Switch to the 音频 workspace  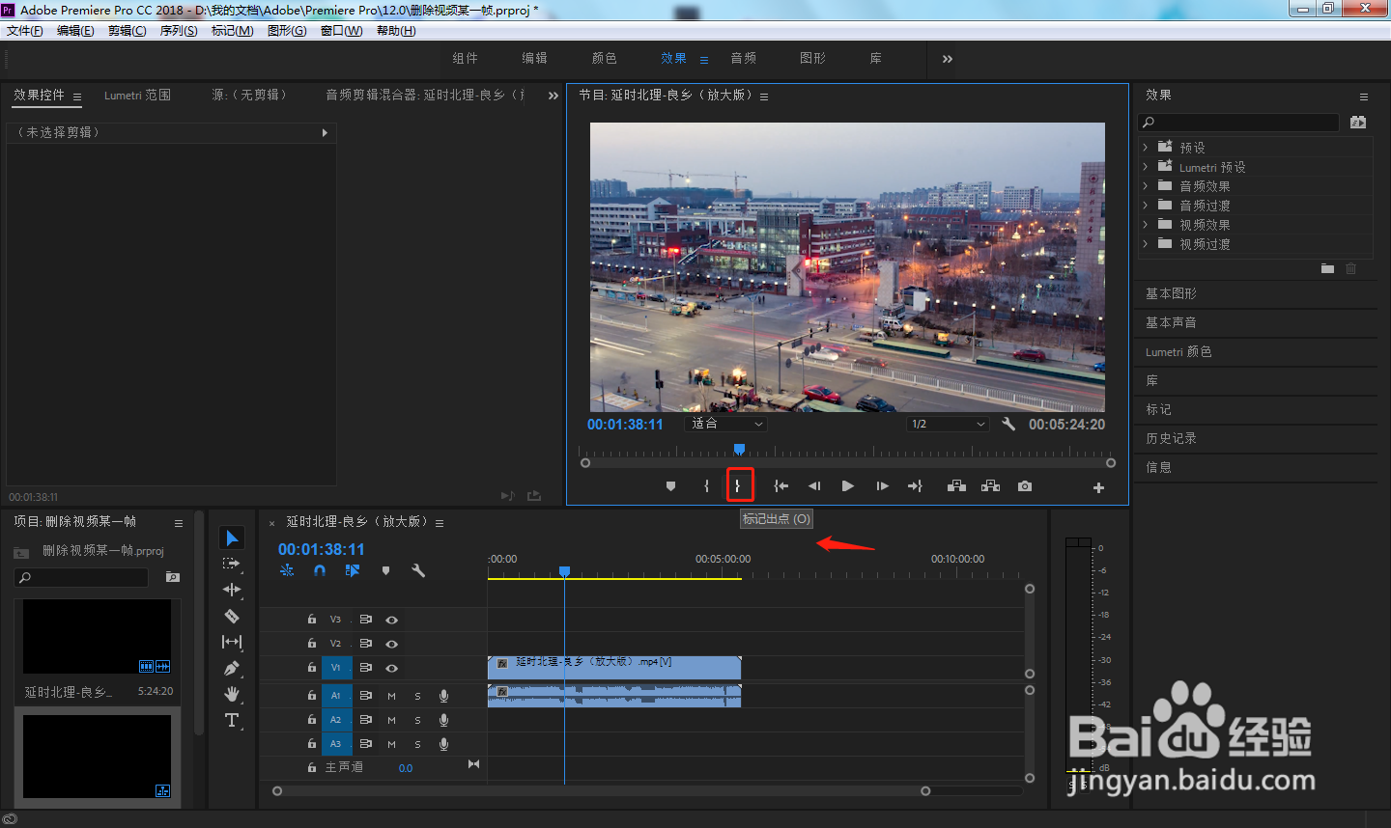tap(743, 59)
